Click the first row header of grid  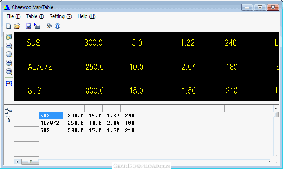[27, 116]
